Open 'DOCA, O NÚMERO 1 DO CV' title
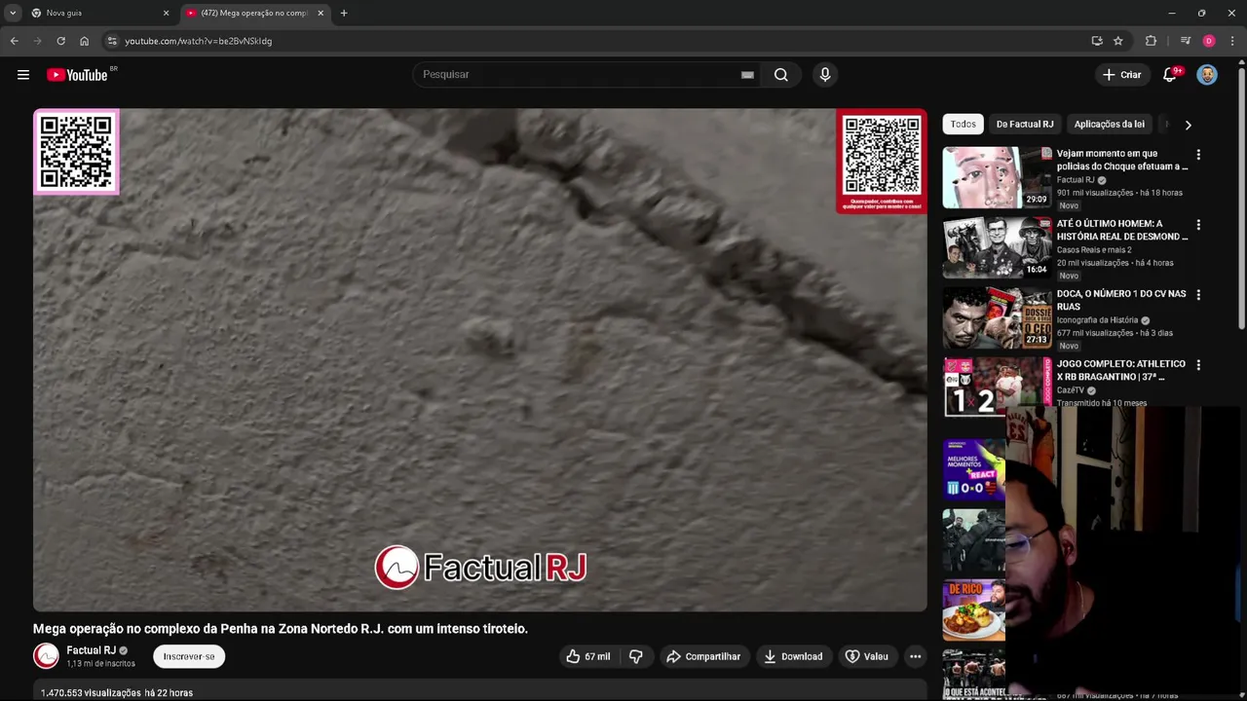The height and width of the screenshot is (701, 1247). (x=1121, y=300)
